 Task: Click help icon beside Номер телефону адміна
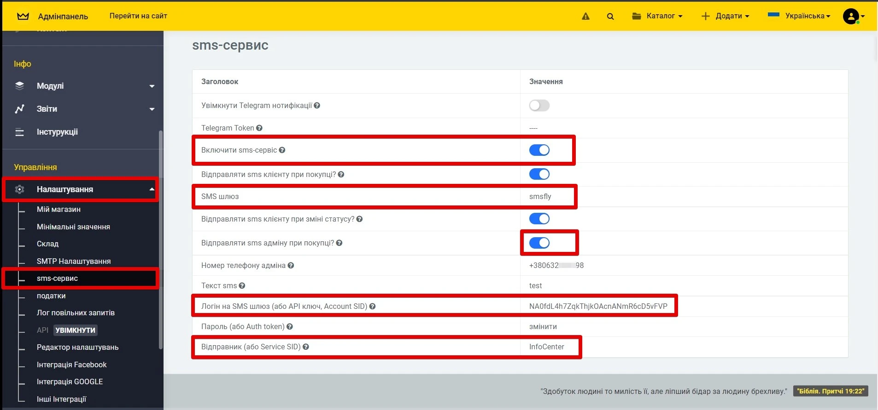click(291, 266)
